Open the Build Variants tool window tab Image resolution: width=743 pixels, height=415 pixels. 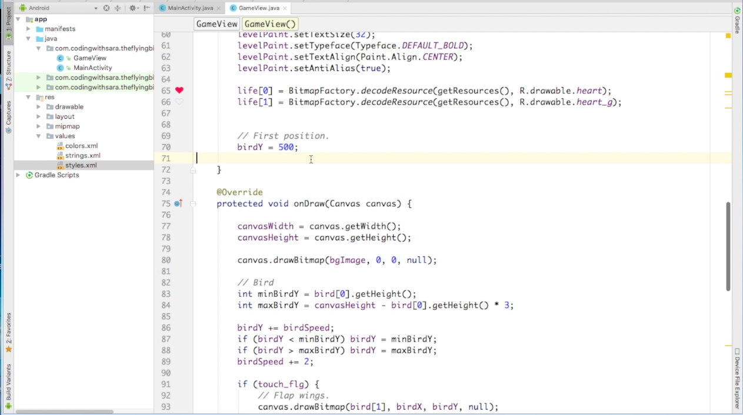click(x=8, y=386)
